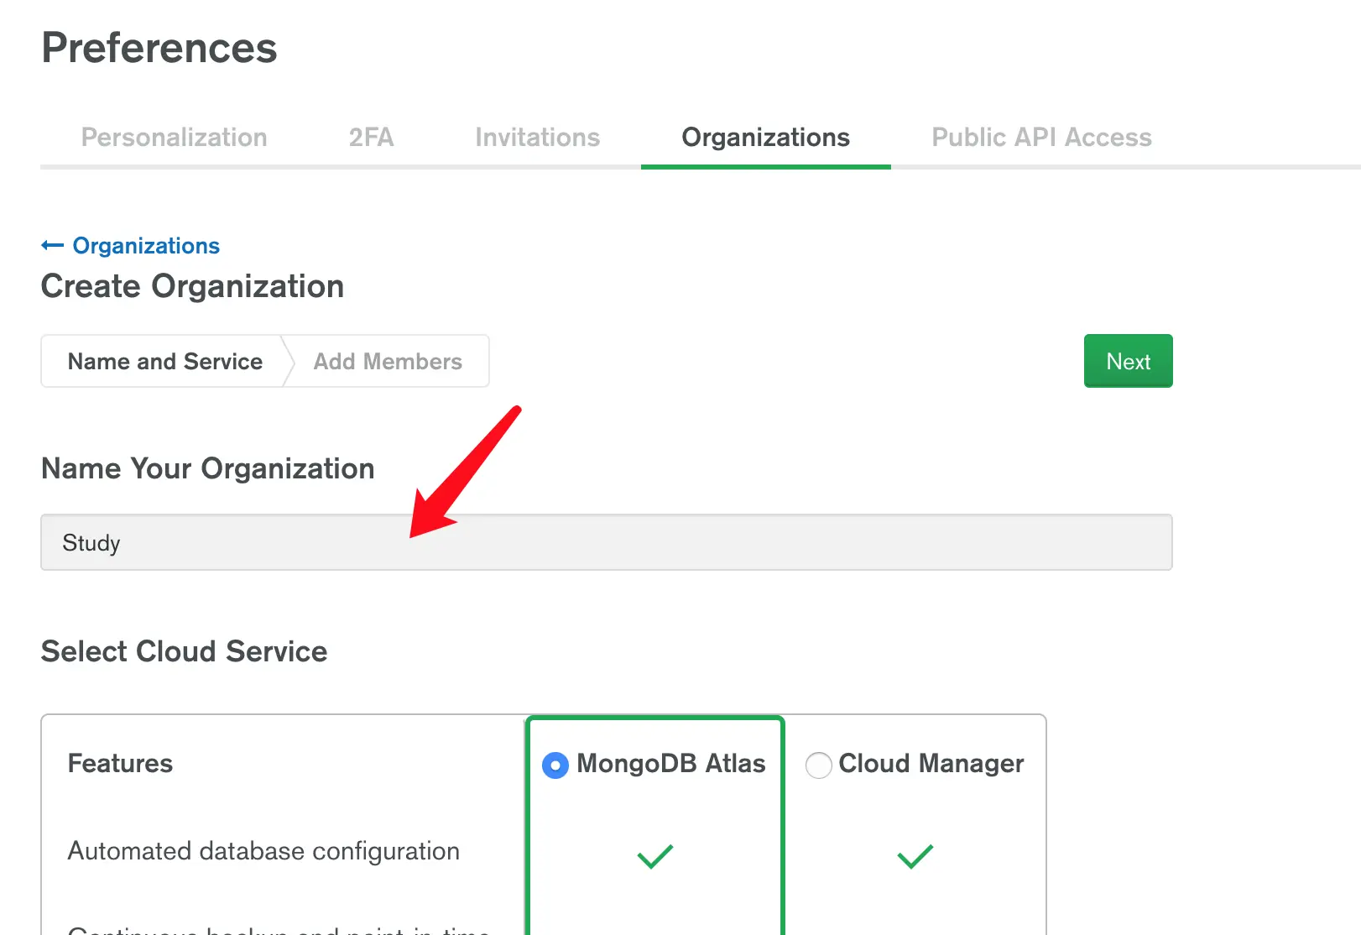
Task: Focus the organization name input field
Action: [606, 542]
